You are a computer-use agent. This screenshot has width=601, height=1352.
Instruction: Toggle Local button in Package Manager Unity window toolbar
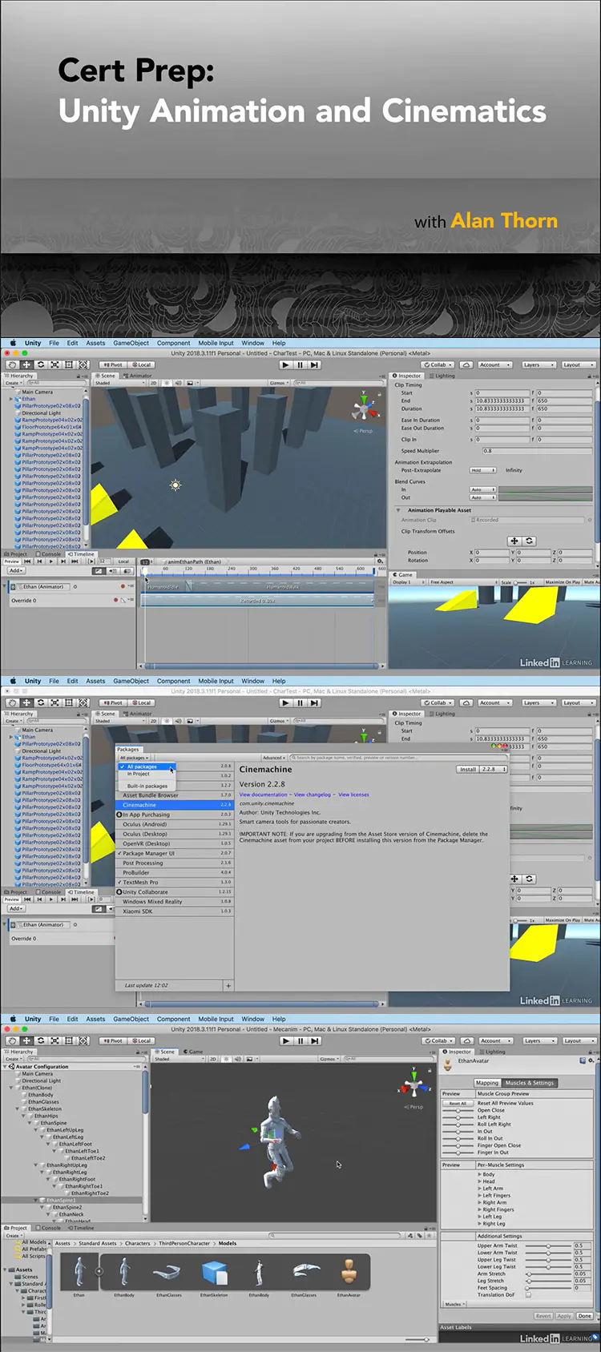(x=141, y=702)
